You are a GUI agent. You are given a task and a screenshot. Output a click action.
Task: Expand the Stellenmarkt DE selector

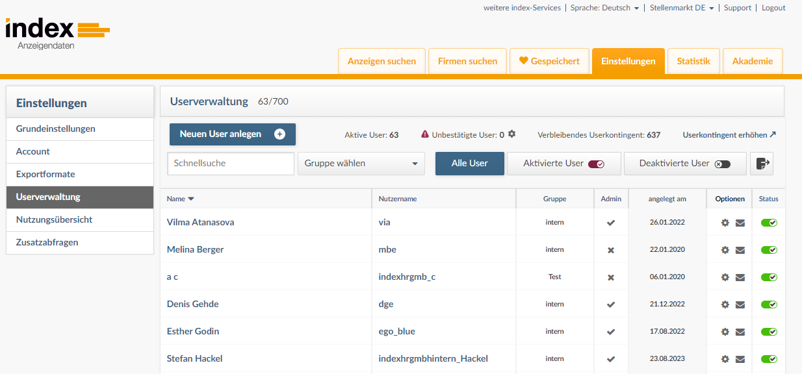coord(681,8)
